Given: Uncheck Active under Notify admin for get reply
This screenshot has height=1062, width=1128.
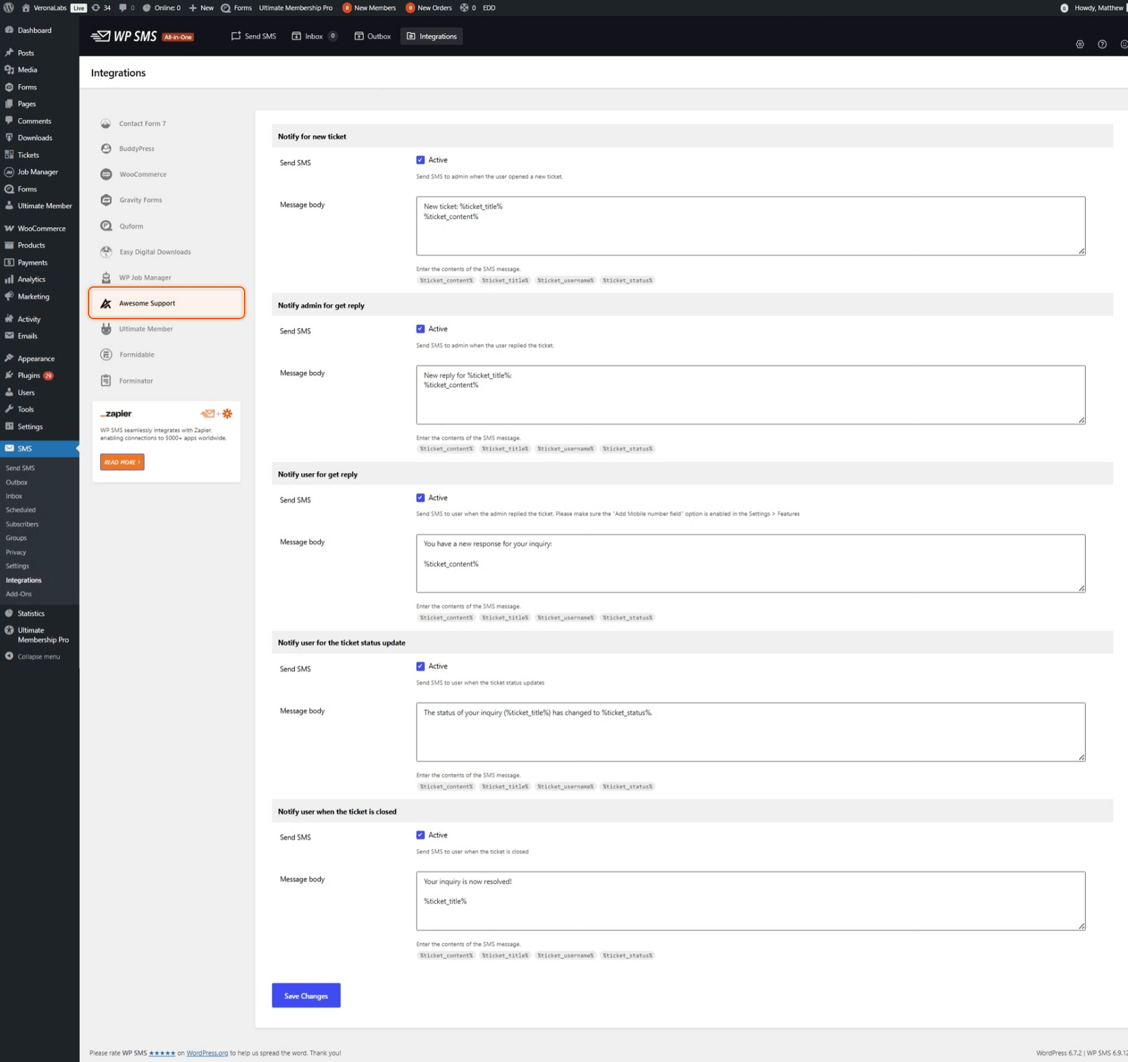Looking at the screenshot, I should coord(421,329).
